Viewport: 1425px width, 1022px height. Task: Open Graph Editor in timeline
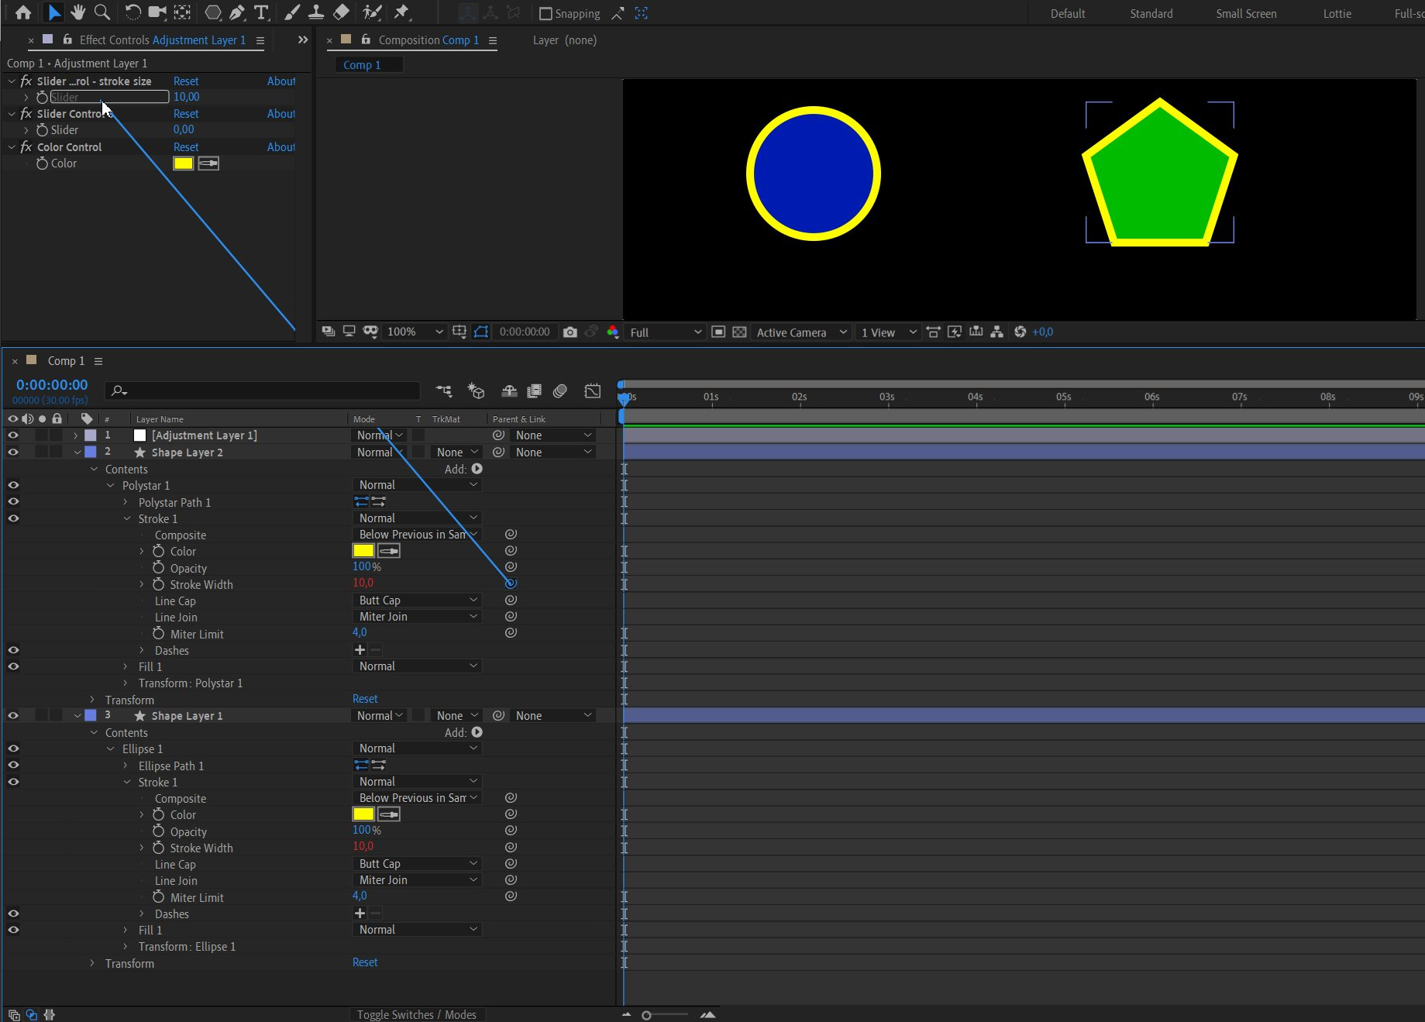pyautogui.click(x=593, y=391)
